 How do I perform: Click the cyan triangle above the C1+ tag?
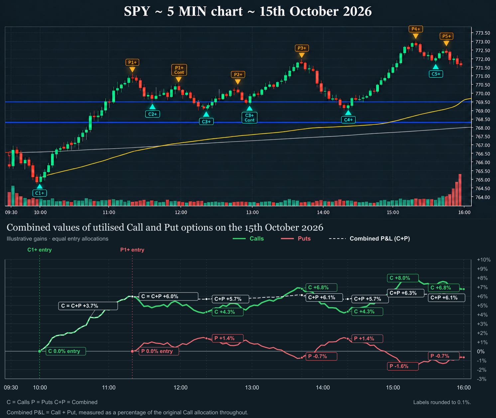[40, 186]
